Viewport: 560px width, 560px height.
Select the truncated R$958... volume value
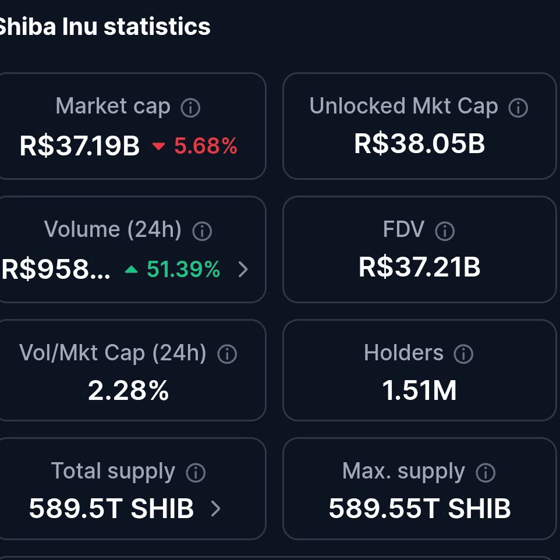coord(55,270)
